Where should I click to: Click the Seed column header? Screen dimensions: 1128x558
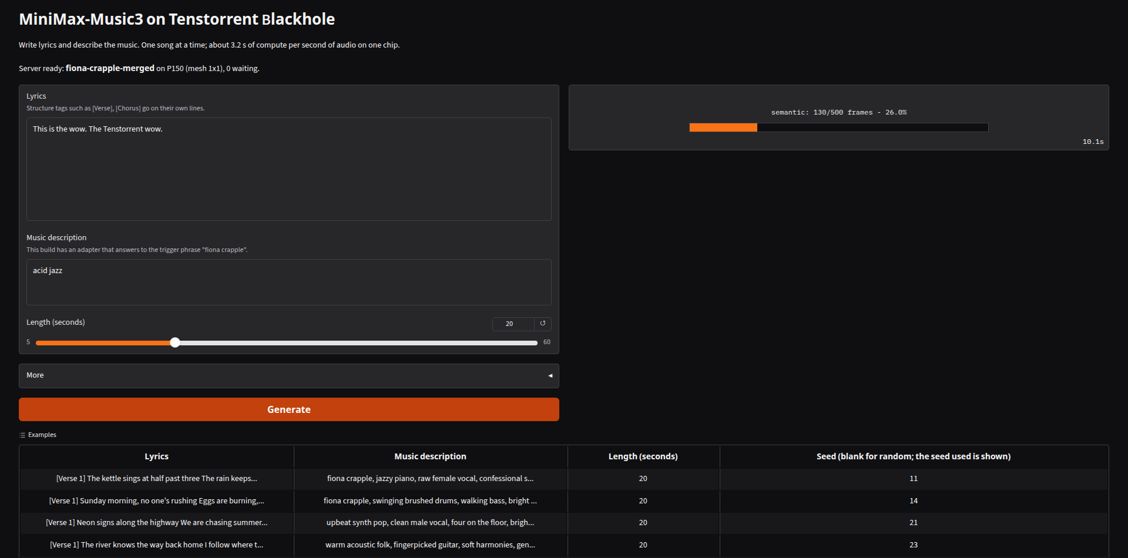[914, 456]
